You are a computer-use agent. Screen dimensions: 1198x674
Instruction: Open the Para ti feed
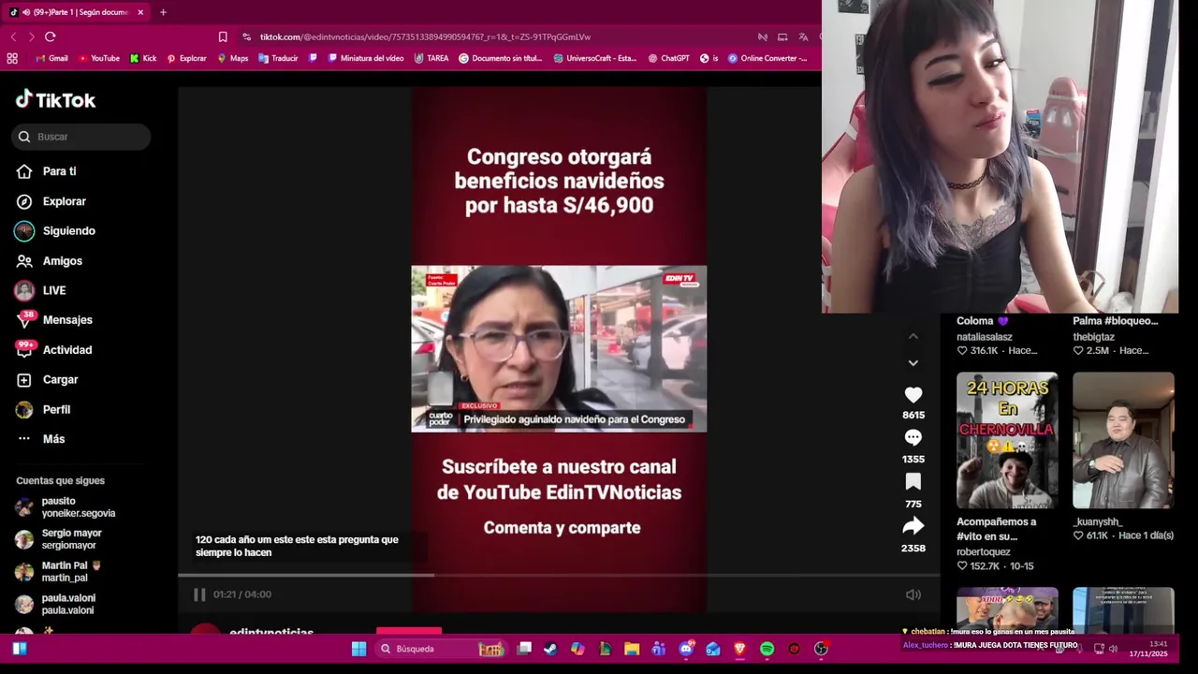pyautogui.click(x=47, y=171)
